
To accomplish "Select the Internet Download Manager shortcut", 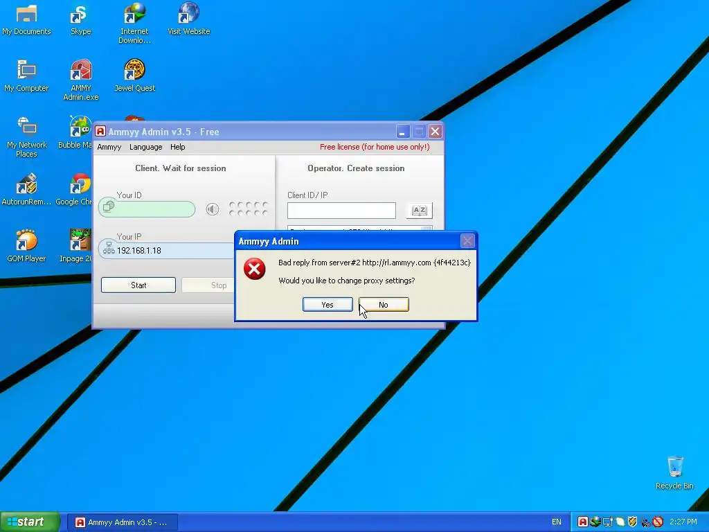I will point(134,24).
